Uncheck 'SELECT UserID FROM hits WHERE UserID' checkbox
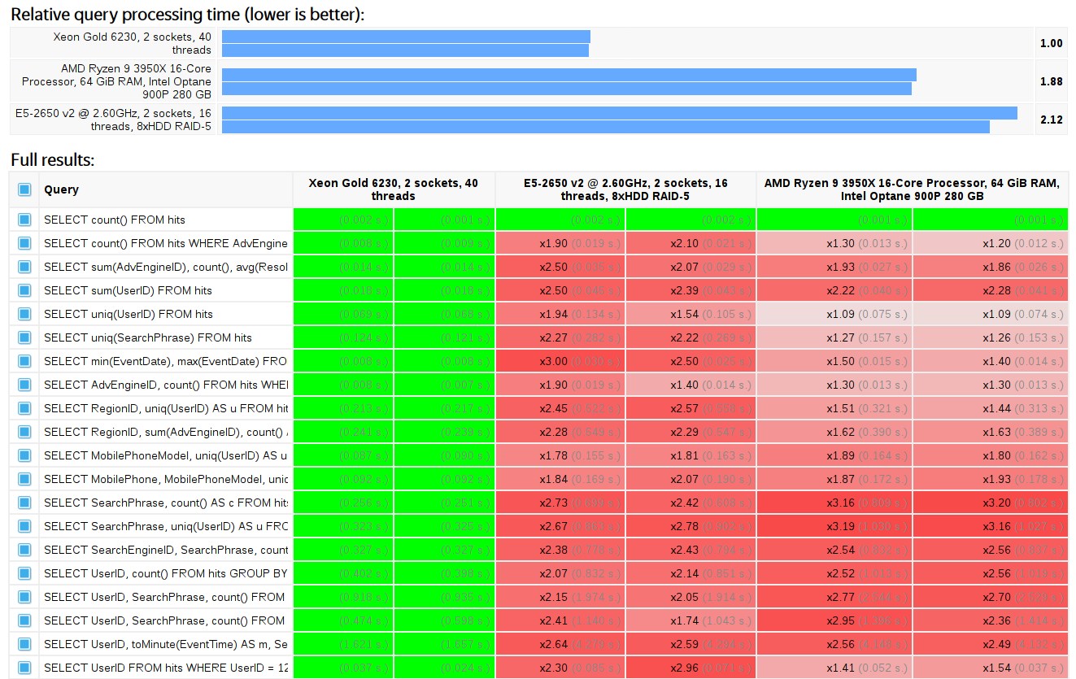Viewport: 1076px width, 679px height. (24, 668)
